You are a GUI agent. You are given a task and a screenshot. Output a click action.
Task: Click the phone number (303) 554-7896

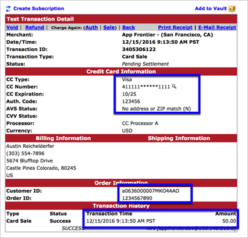coord(25,154)
